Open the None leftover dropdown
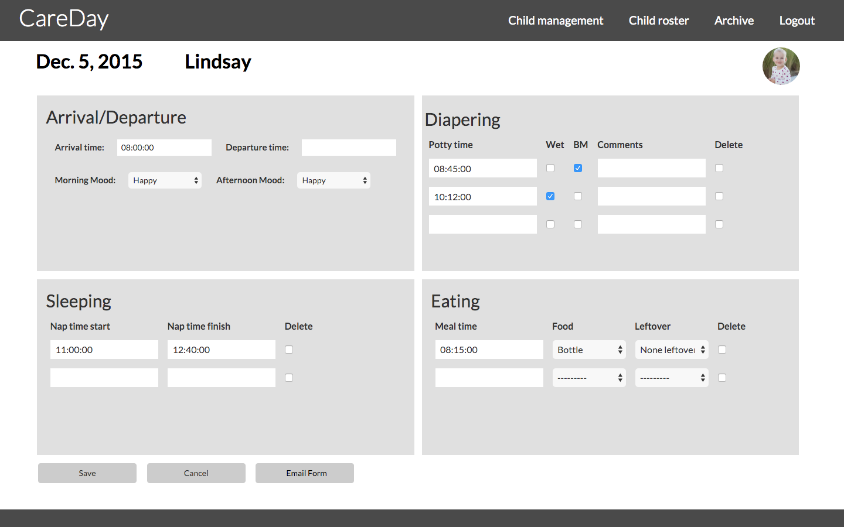The image size is (844, 527). click(672, 350)
